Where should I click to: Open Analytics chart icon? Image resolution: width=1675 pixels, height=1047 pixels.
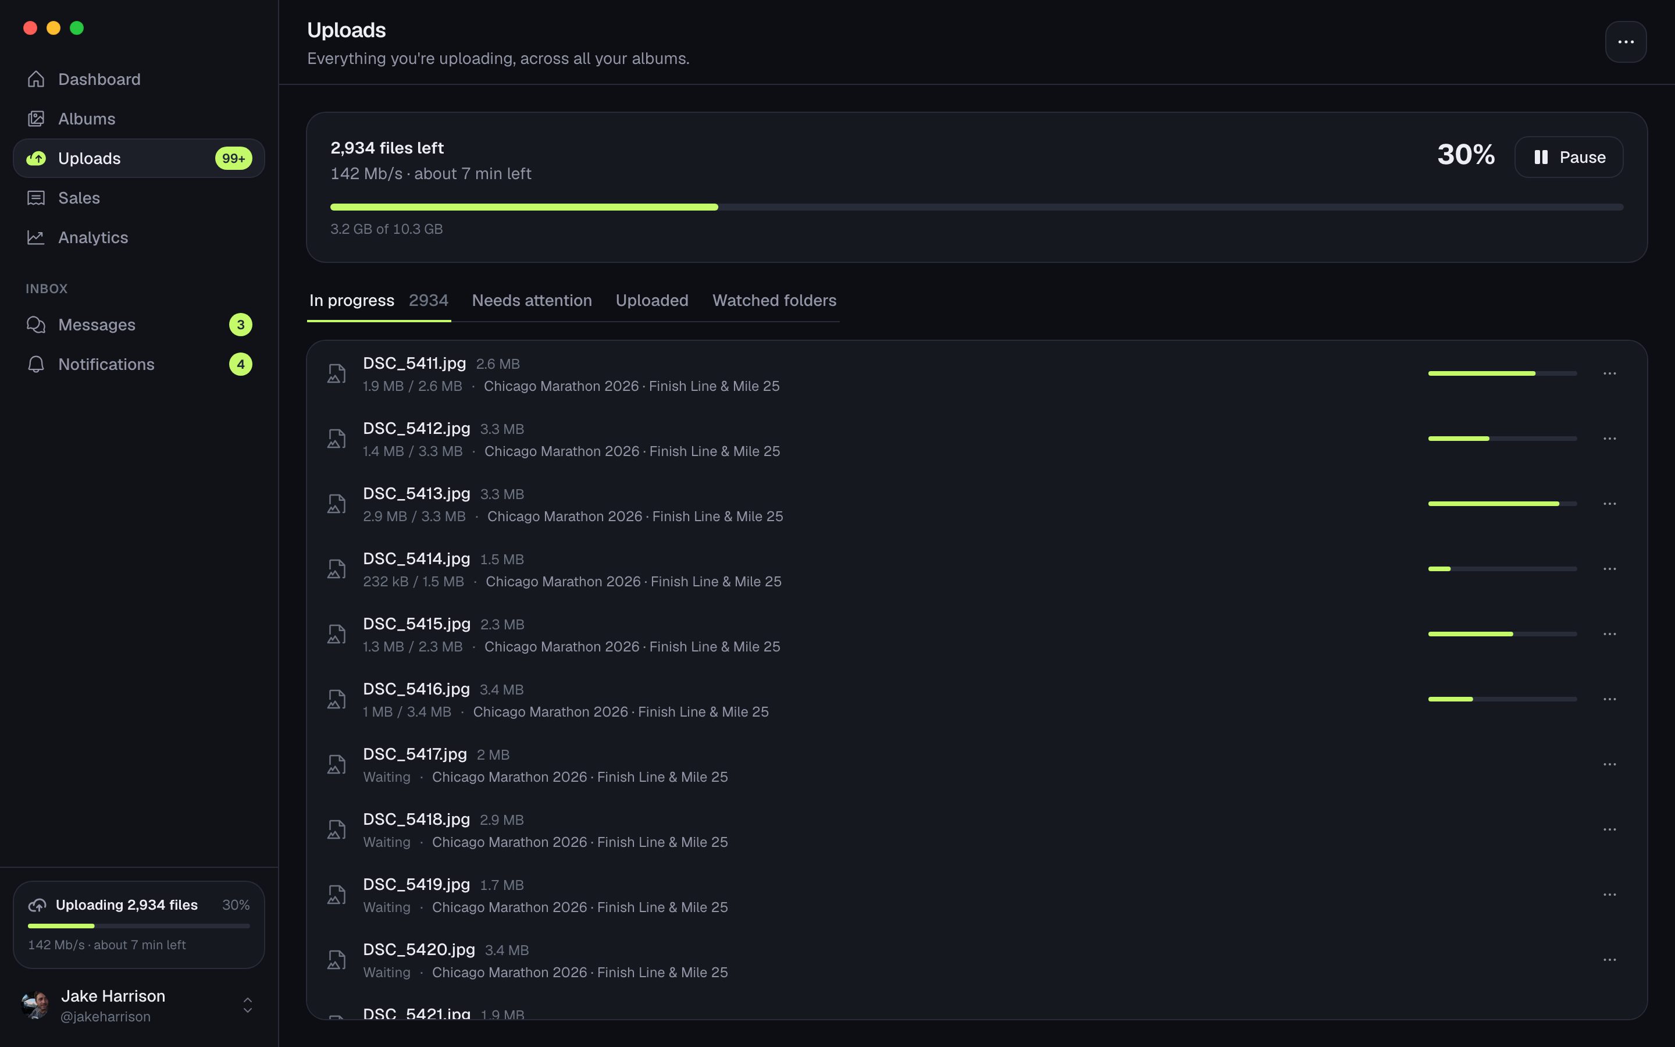36,237
